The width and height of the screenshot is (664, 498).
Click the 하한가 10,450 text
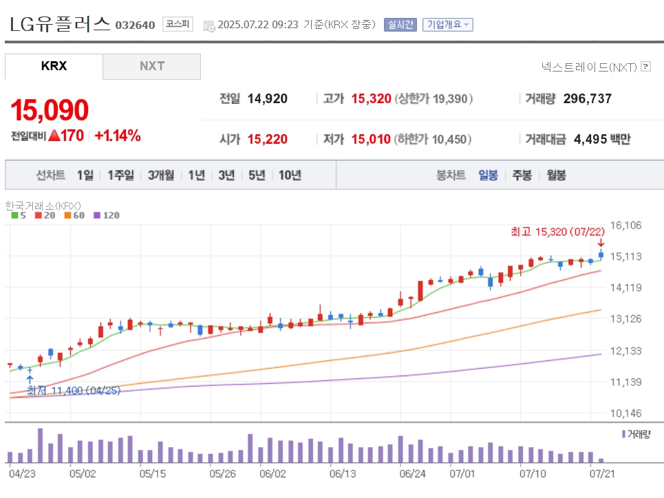[x=433, y=140]
